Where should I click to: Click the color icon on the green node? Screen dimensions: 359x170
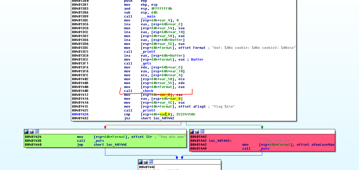26,132
